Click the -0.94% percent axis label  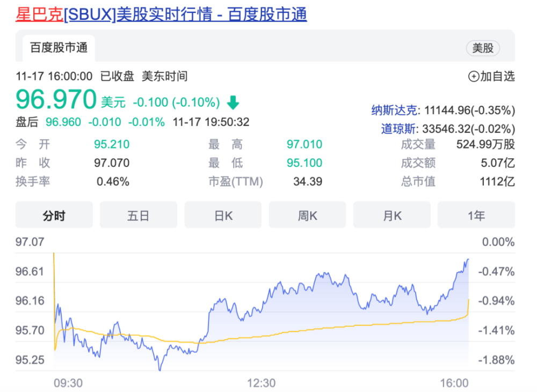click(x=496, y=301)
